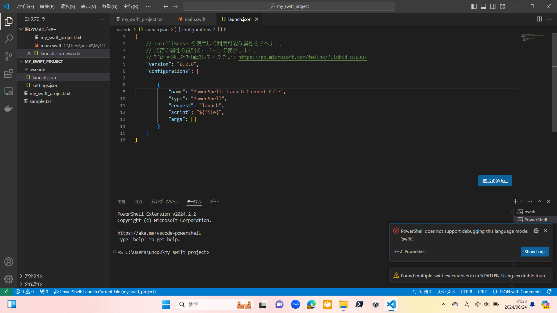Collapse the MY_SWIFT_PROJECT folder section
Screen dimensions: 557x313
[x=64, y=61]
